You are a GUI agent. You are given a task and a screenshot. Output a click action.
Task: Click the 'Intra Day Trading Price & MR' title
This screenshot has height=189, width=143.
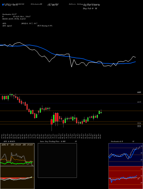tap(53, 141)
